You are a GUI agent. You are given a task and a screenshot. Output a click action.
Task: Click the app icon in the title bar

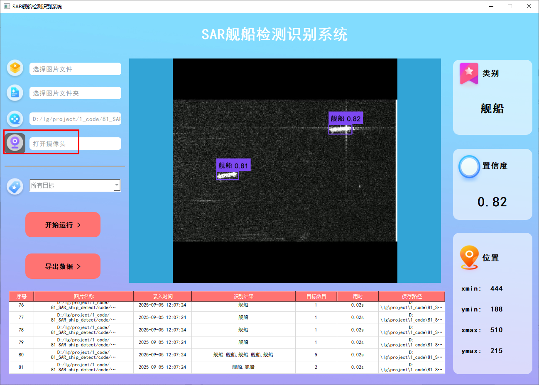[7, 6]
